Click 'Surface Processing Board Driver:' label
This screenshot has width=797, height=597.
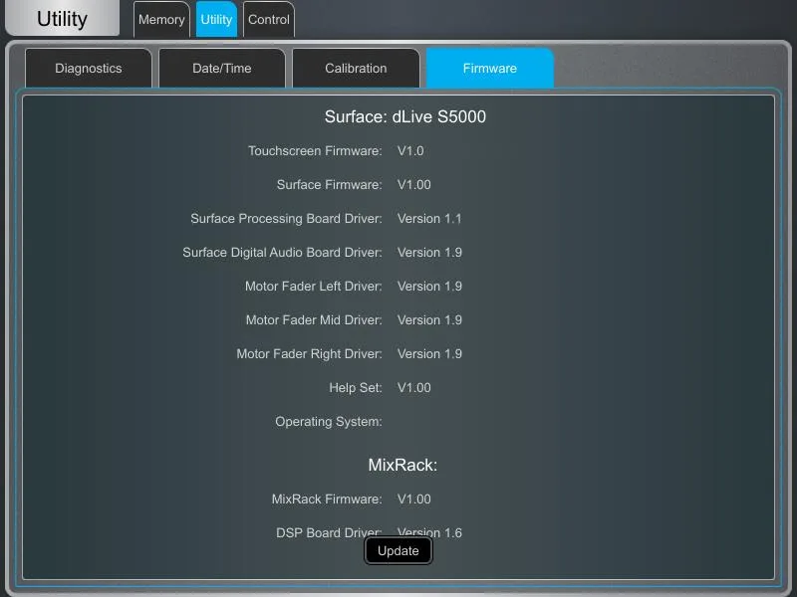[286, 219]
